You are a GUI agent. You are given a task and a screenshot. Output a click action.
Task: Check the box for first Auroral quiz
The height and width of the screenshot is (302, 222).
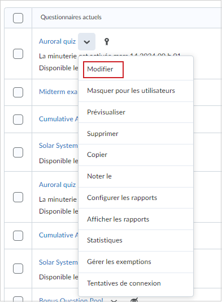[18, 54]
